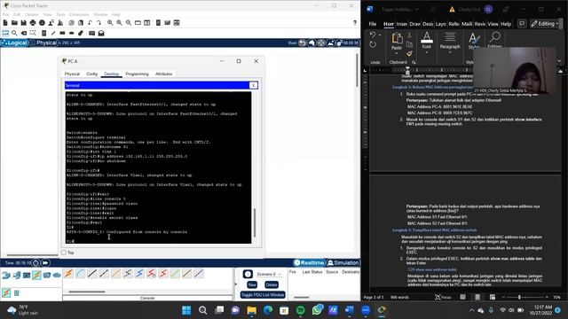
Task: Choose the copper straight-through black cable
Action: [x=92, y=274]
